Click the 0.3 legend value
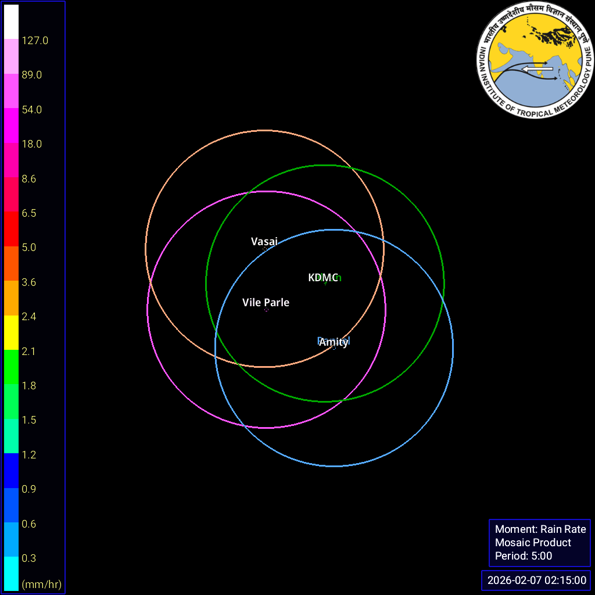Image resolution: width=595 pixels, height=595 pixels. (x=29, y=558)
